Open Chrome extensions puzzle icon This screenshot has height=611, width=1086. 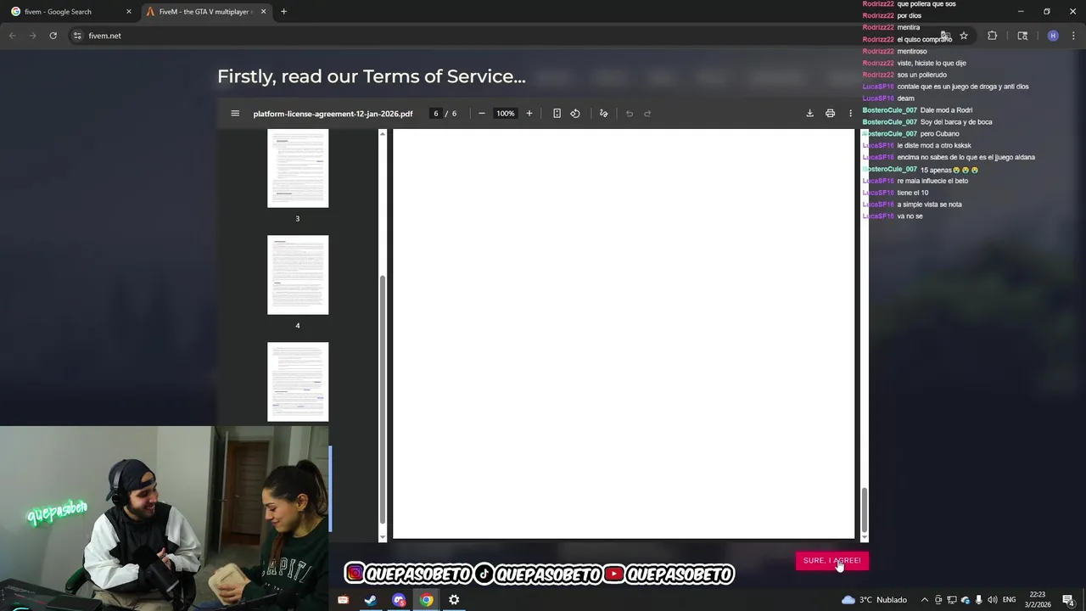(x=992, y=36)
